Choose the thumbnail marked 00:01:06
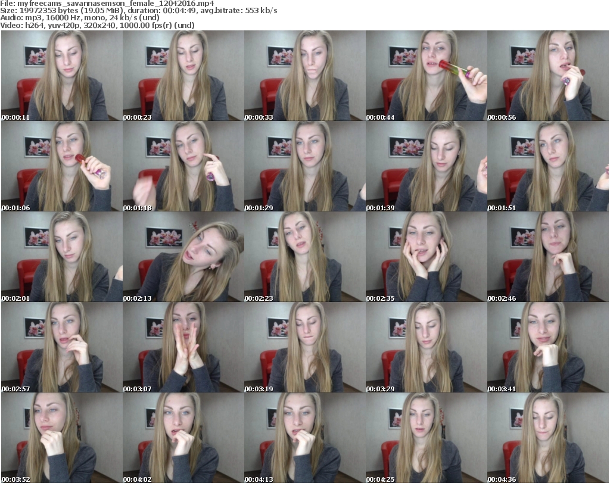 tap(62, 166)
